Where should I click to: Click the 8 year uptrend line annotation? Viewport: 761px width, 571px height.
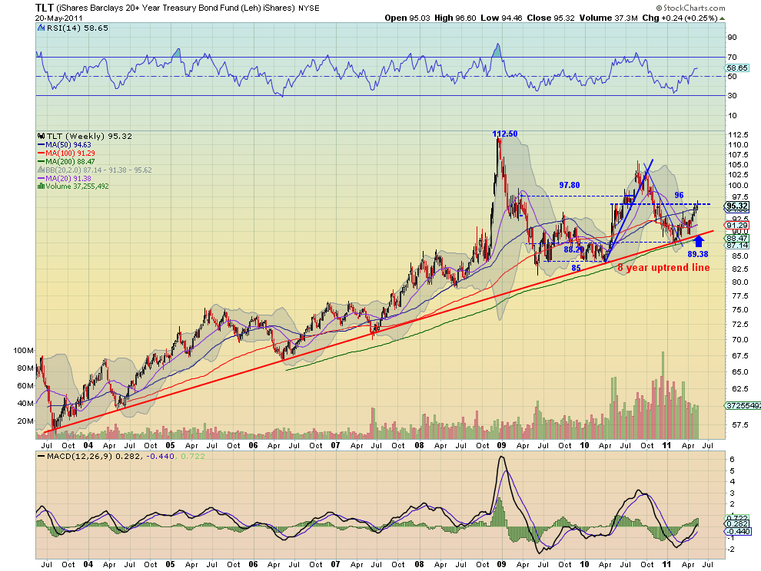point(663,268)
